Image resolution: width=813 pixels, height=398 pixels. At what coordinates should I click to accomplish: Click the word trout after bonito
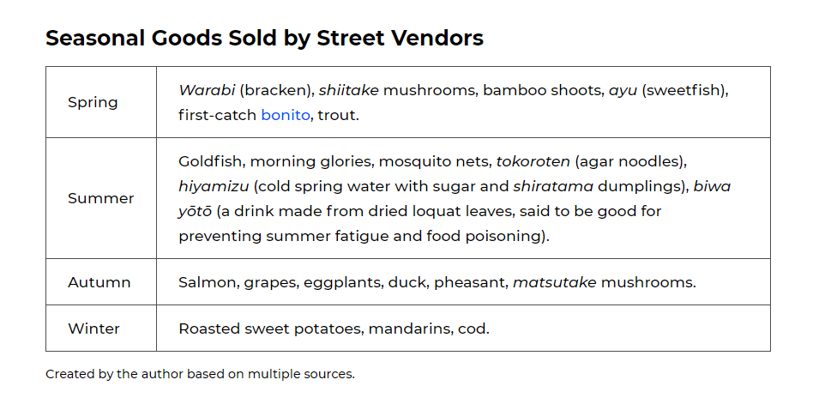click(x=336, y=115)
